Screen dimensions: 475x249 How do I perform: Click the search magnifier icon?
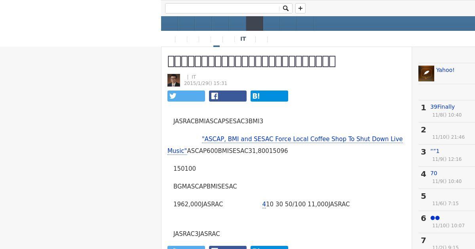285,8
